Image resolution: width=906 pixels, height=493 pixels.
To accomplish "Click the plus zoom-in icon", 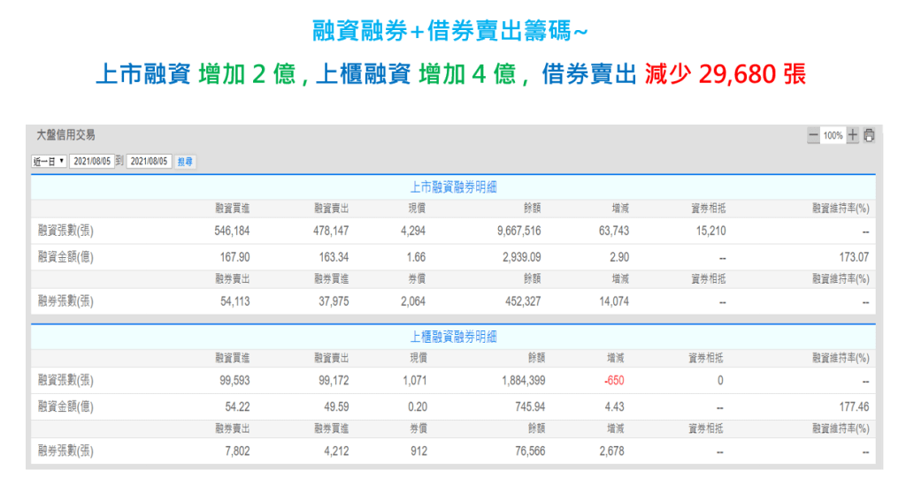I will pyautogui.click(x=853, y=136).
